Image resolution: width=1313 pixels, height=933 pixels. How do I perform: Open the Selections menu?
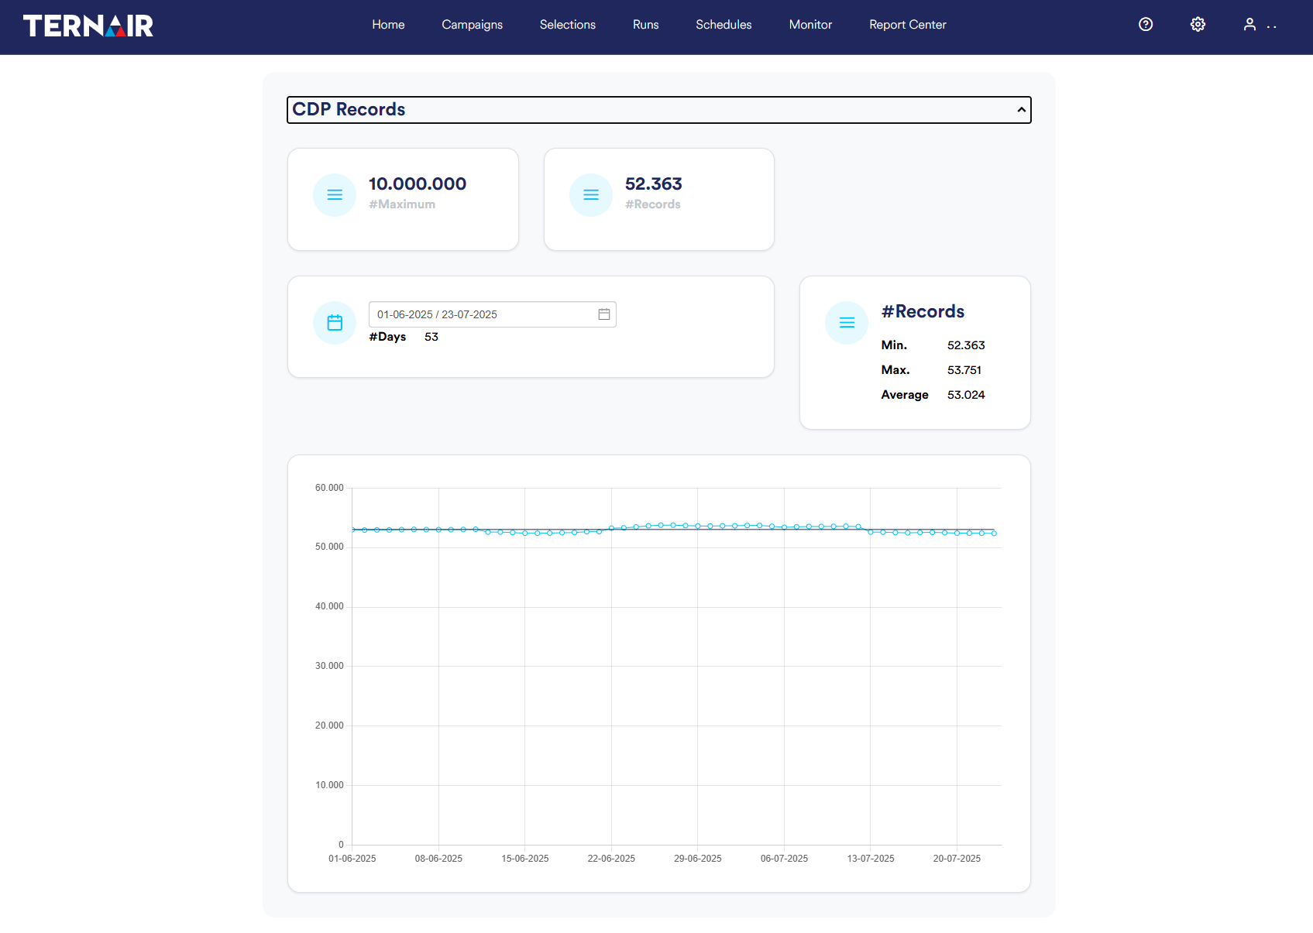pos(568,25)
